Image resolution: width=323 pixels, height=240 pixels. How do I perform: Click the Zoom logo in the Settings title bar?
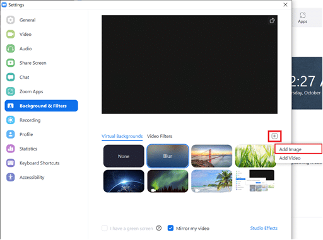[4, 4]
